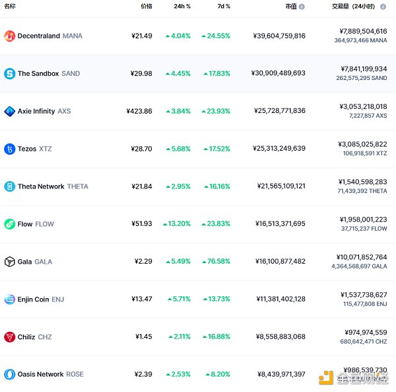Open the Decentraland name link
The height and width of the screenshot is (392, 396).
38,36
